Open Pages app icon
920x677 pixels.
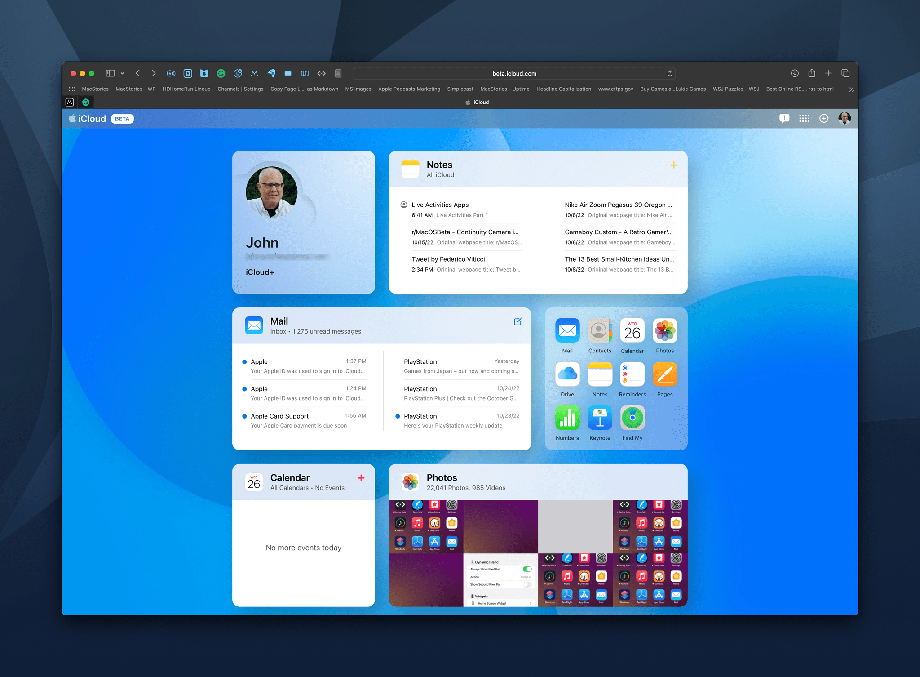(665, 374)
